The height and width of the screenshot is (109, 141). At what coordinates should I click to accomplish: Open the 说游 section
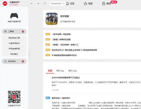click(88, 4)
